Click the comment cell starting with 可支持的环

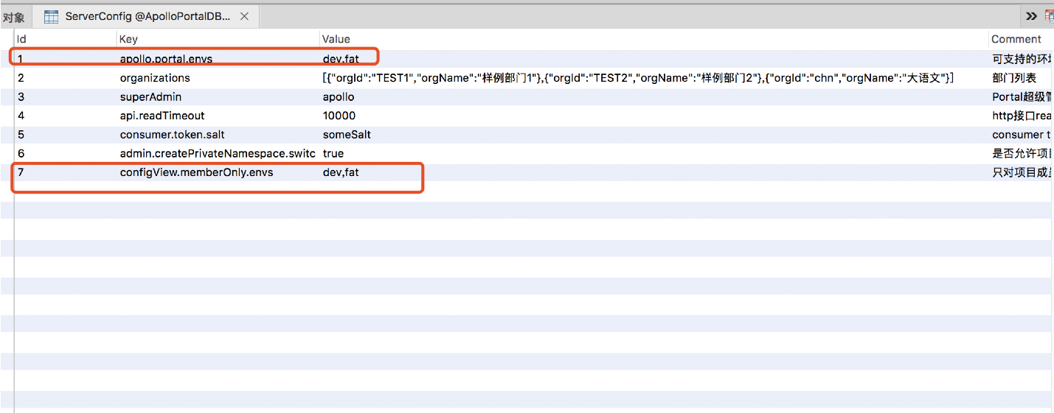[1021, 59]
